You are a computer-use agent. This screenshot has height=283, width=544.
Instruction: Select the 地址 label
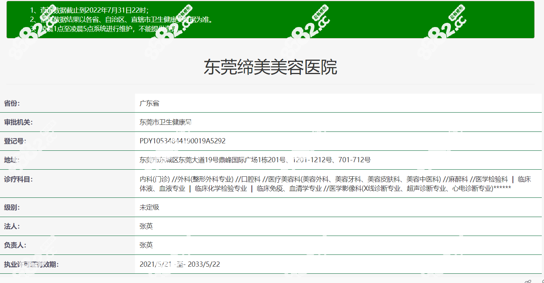(12, 160)
